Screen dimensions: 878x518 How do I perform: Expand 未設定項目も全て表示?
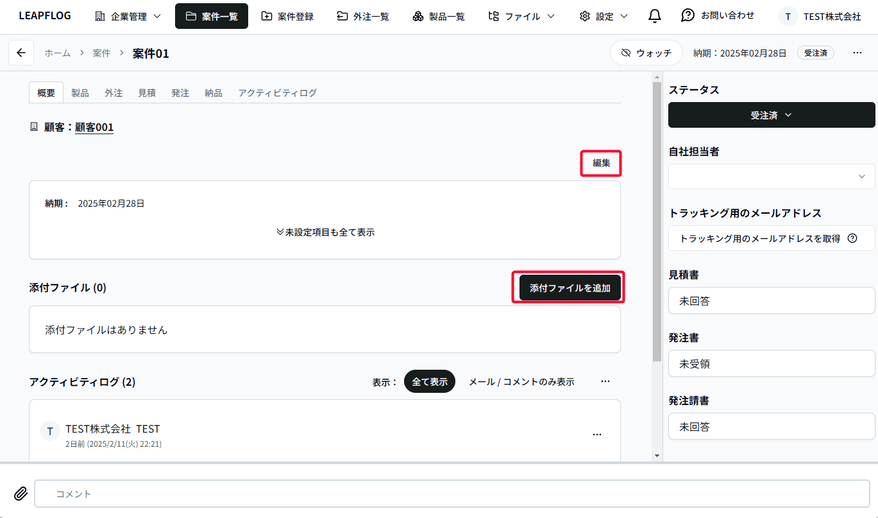325,232
